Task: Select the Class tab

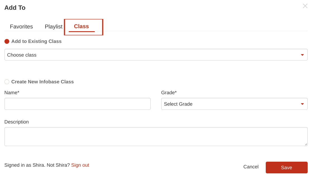Action: click(82, 26)
